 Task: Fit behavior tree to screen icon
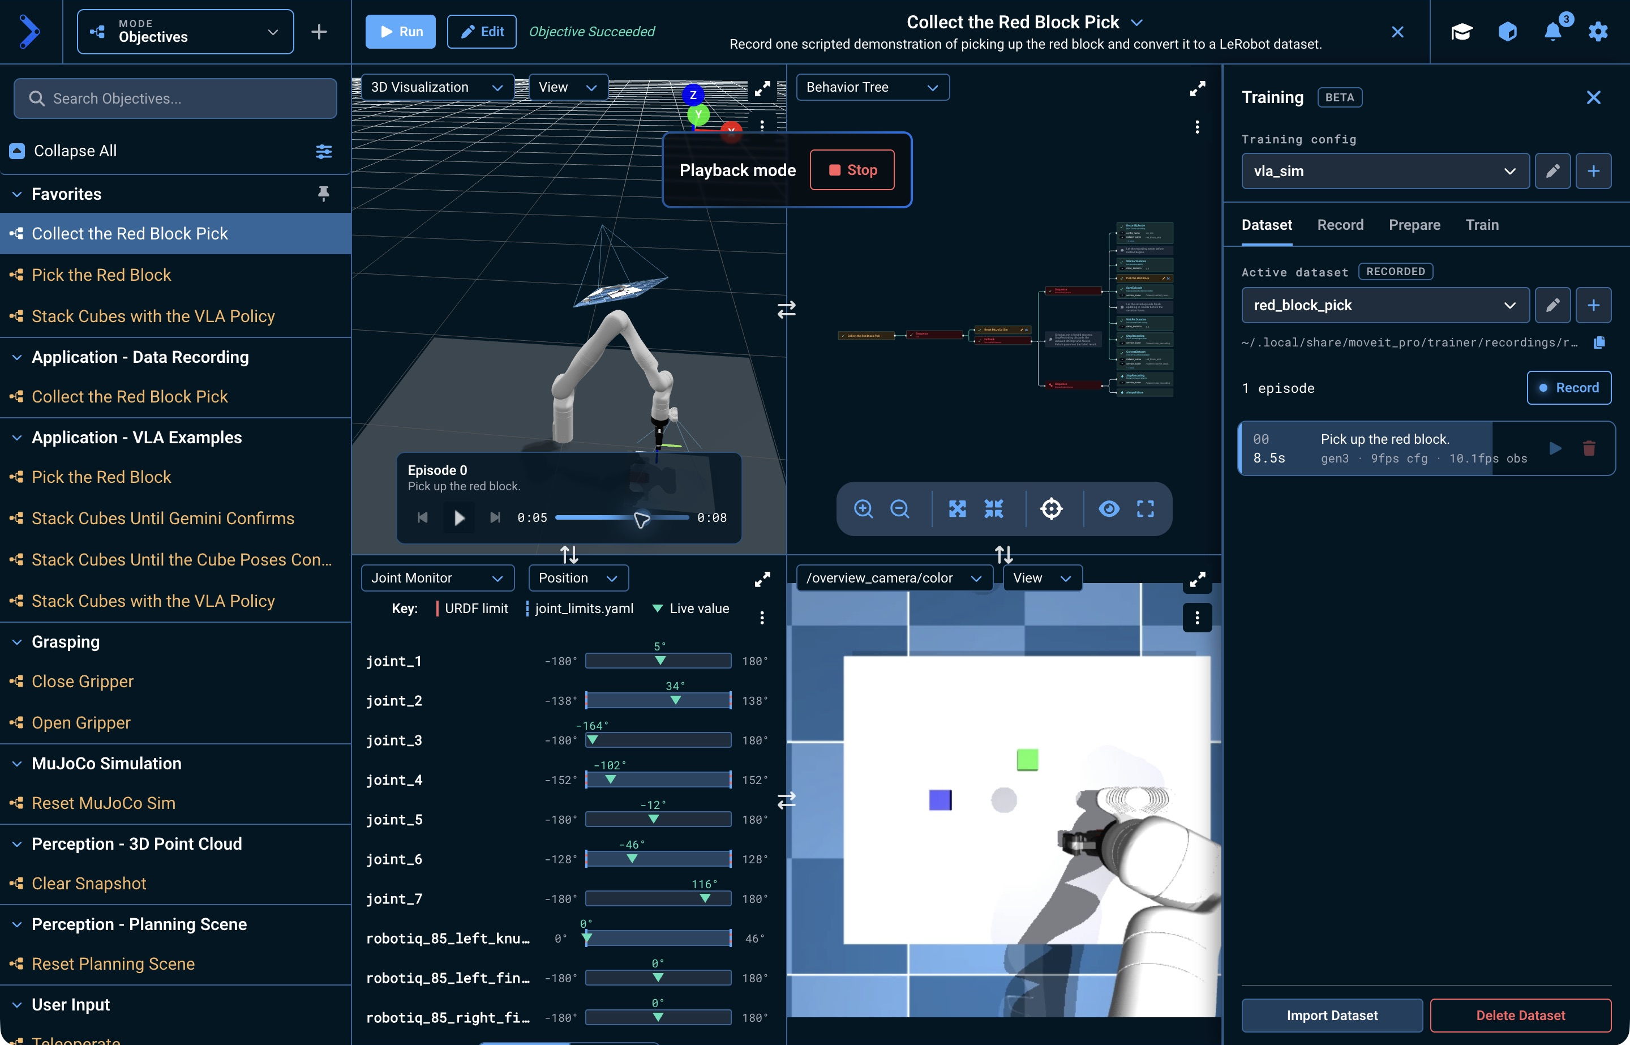[1146, 509]
